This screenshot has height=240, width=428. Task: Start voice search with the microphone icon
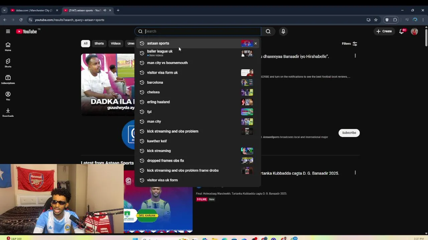pos(283,31)
